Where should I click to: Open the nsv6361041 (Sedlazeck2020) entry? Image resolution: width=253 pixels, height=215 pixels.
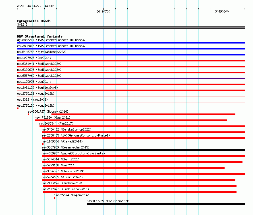39,64
